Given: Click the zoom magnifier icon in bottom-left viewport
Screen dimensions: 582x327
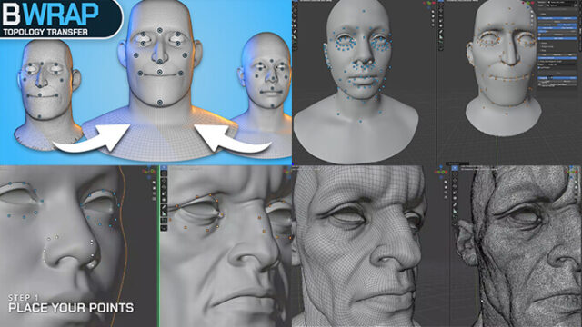Looking at the screenshot, I should [154, 183].
